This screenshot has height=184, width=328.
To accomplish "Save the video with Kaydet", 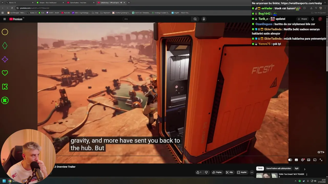I will pos(242,172).
